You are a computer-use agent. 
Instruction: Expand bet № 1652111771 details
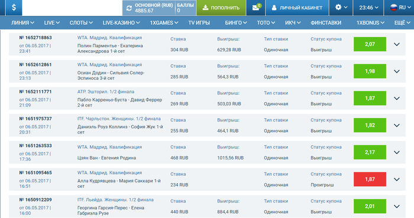397,98
